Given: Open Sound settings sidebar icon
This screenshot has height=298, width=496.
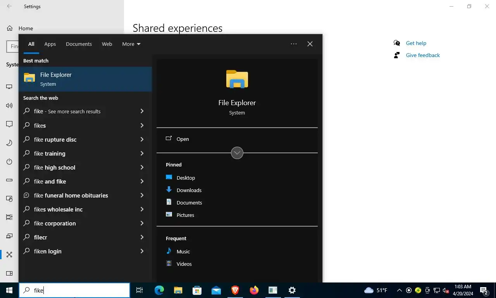Looking at the screenshot, I should pyautogui.click(x=9, y=106).
